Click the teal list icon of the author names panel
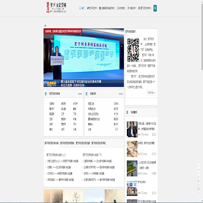The image size is (203, 203). click(46, 94)
